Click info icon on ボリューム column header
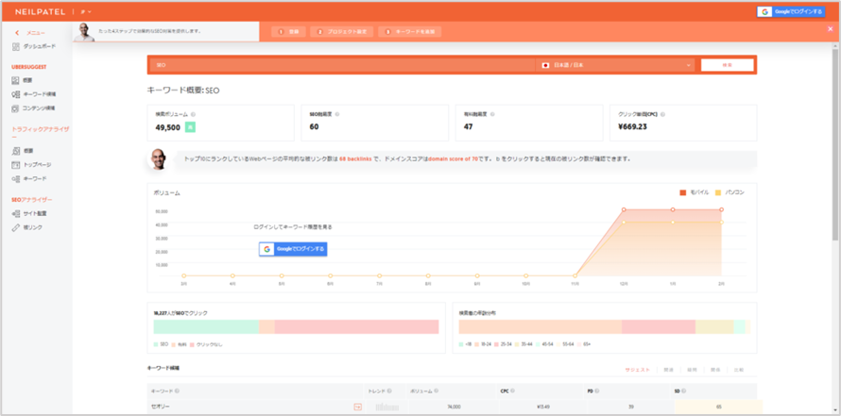841x416 pixels. tap(436, 391)
